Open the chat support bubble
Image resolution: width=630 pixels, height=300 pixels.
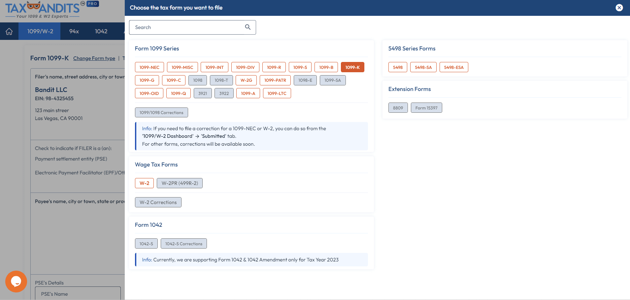[16, 281]
